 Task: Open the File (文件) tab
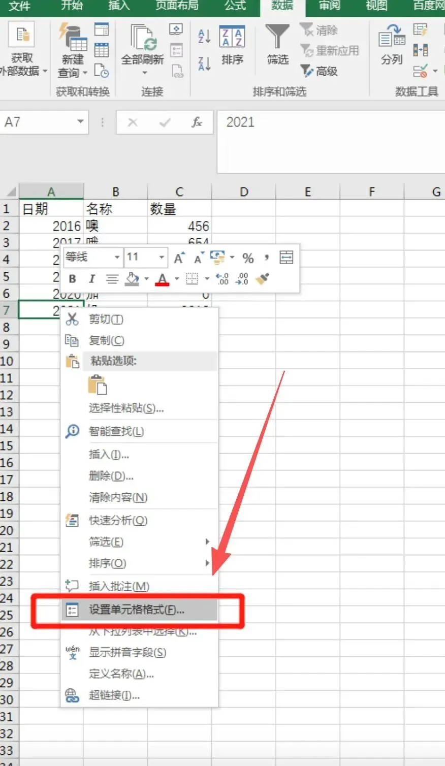pyautogui.click(x=19, y=6)
